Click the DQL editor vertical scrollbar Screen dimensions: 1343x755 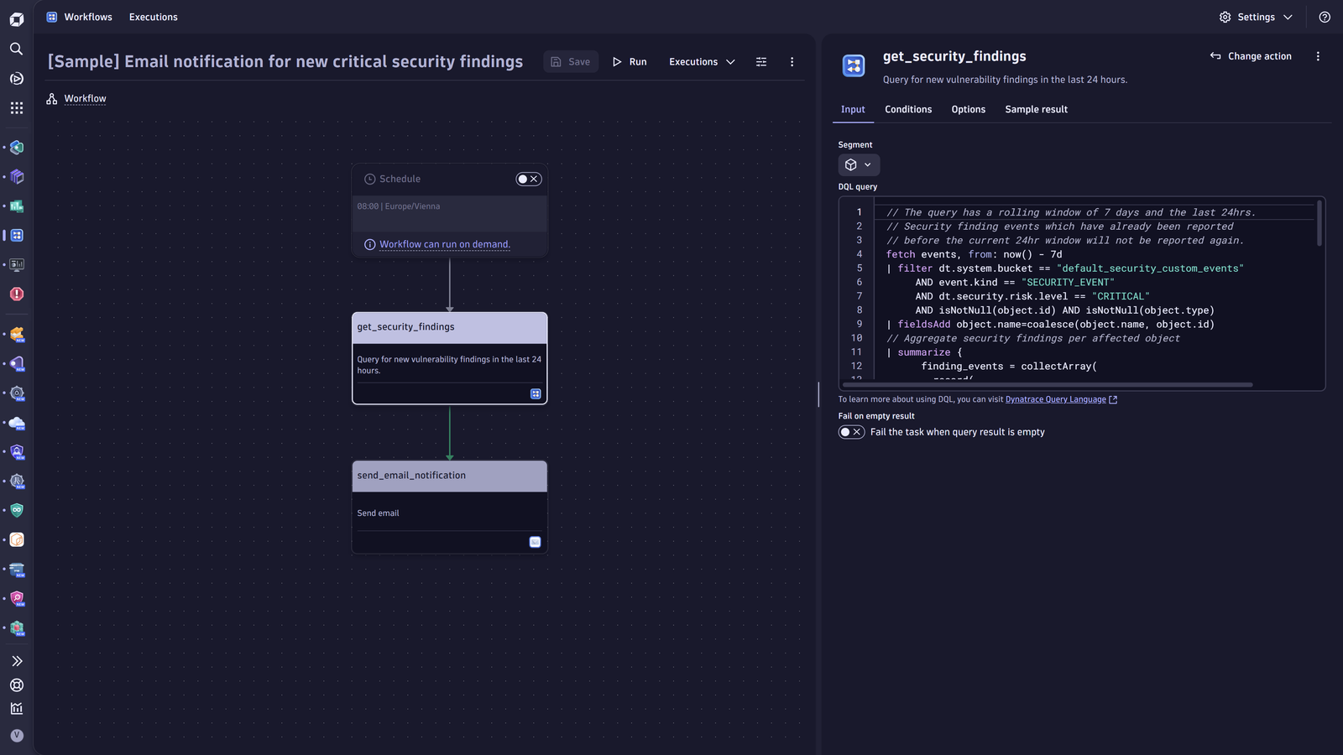(x=1319, y=223)
